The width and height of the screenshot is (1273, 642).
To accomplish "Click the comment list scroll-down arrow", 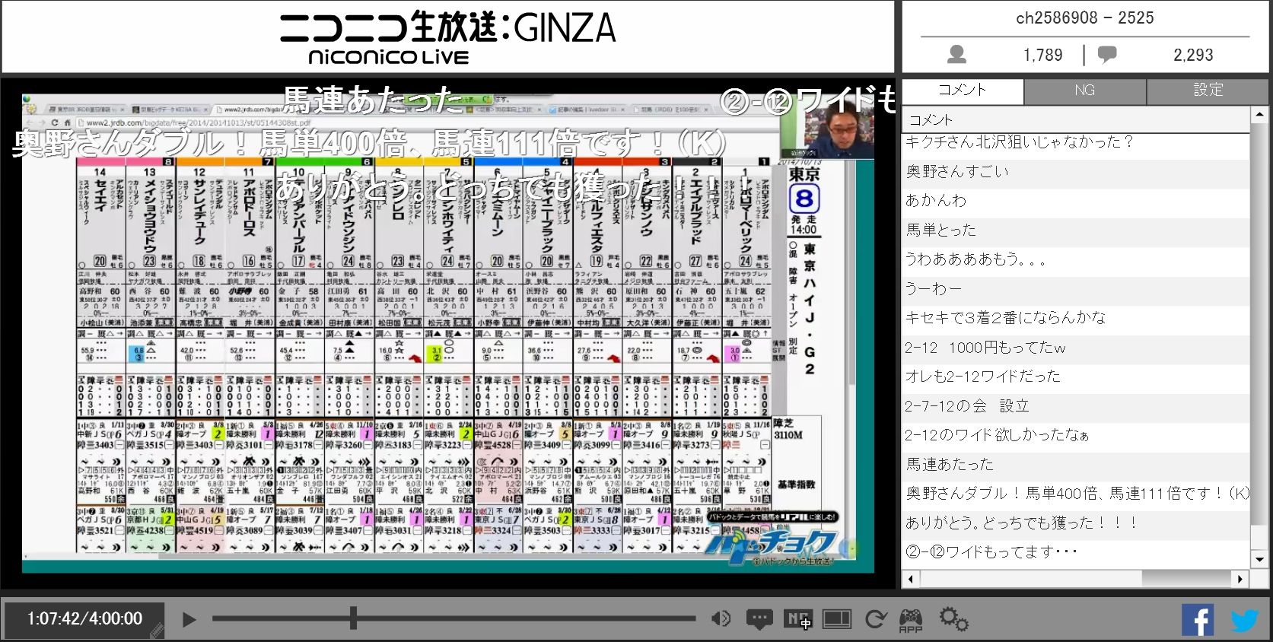I will click(1259, 560).
